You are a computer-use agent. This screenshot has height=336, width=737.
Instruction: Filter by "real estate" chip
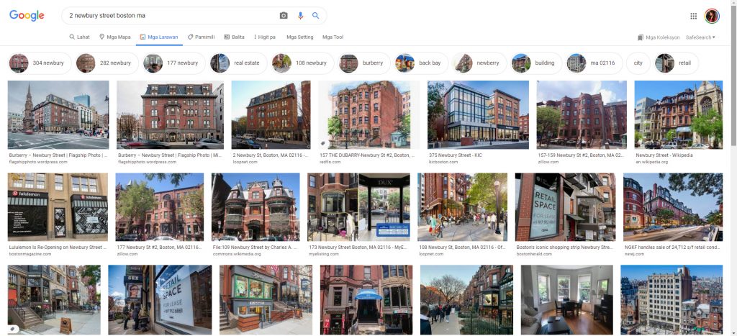click(x=236, y=63)
